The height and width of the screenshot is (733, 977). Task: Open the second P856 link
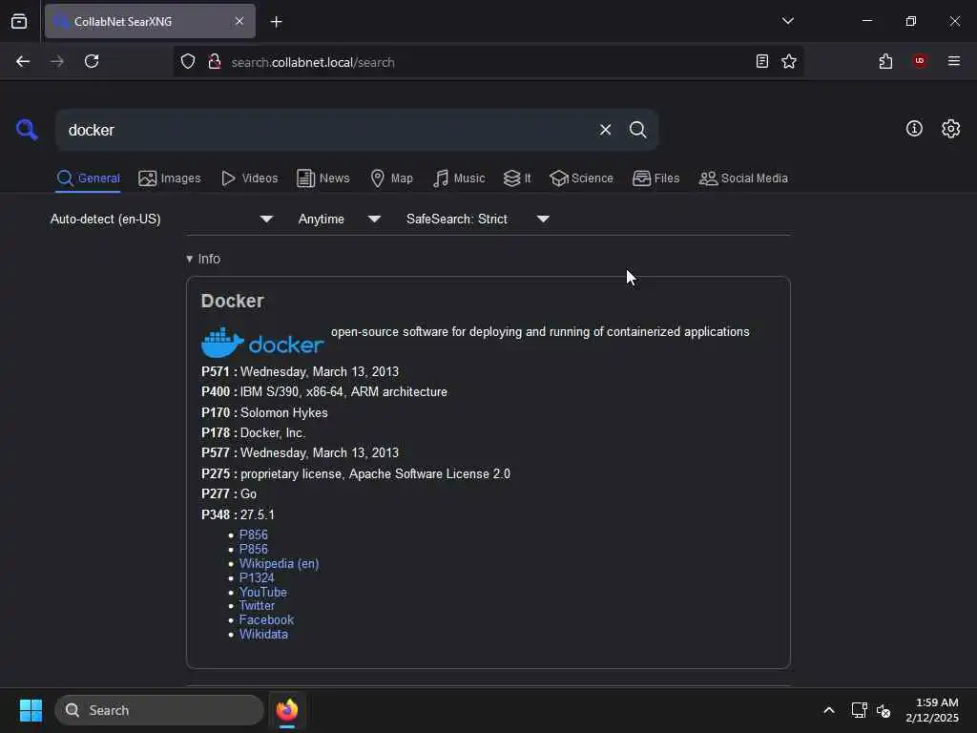point(254,549)
